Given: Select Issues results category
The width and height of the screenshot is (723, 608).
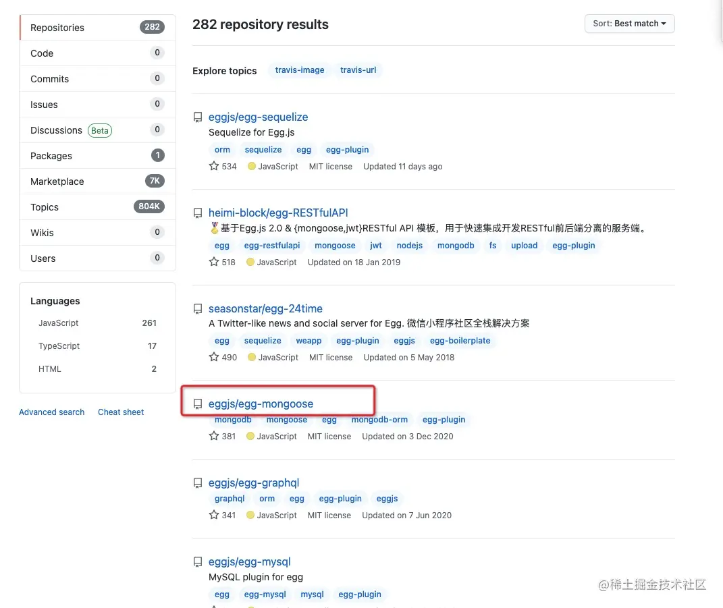Looking at the screenshot, I should (x=98, y=105).
